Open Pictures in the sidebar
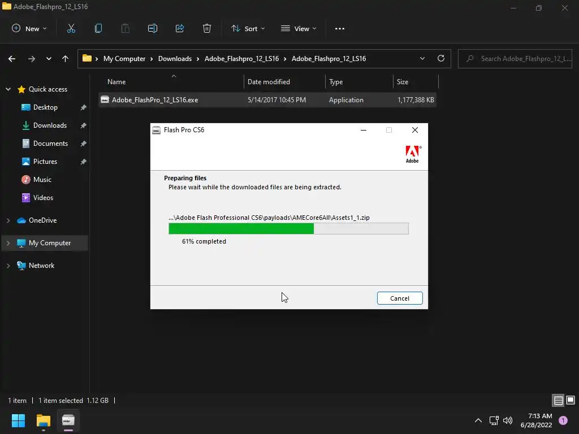 tap(45, 161)
